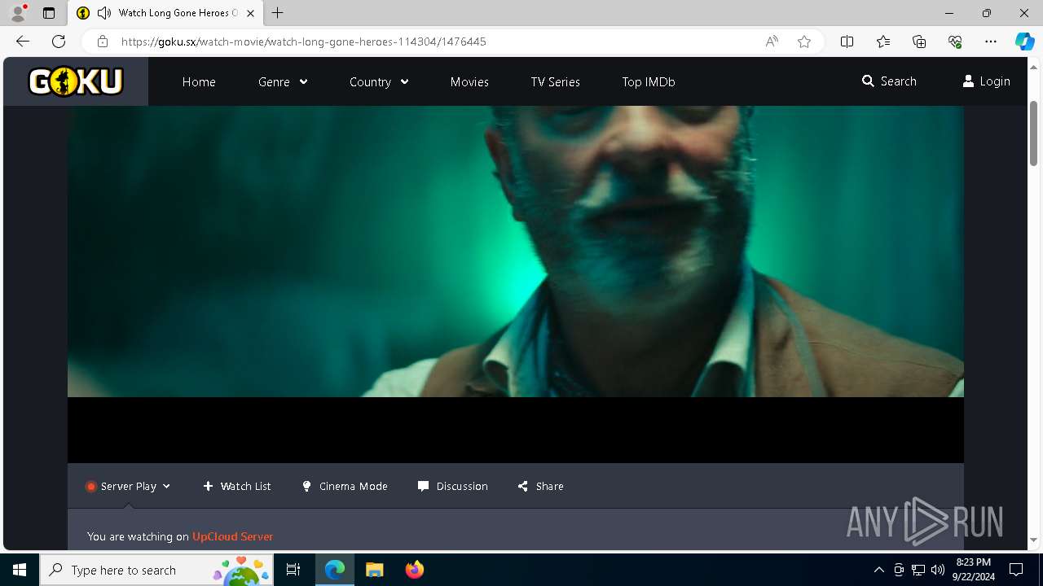Image resolution: width=1043 pixels, height=586 pixels.
Task: Open the Home menu item
Action: point(199,81)
